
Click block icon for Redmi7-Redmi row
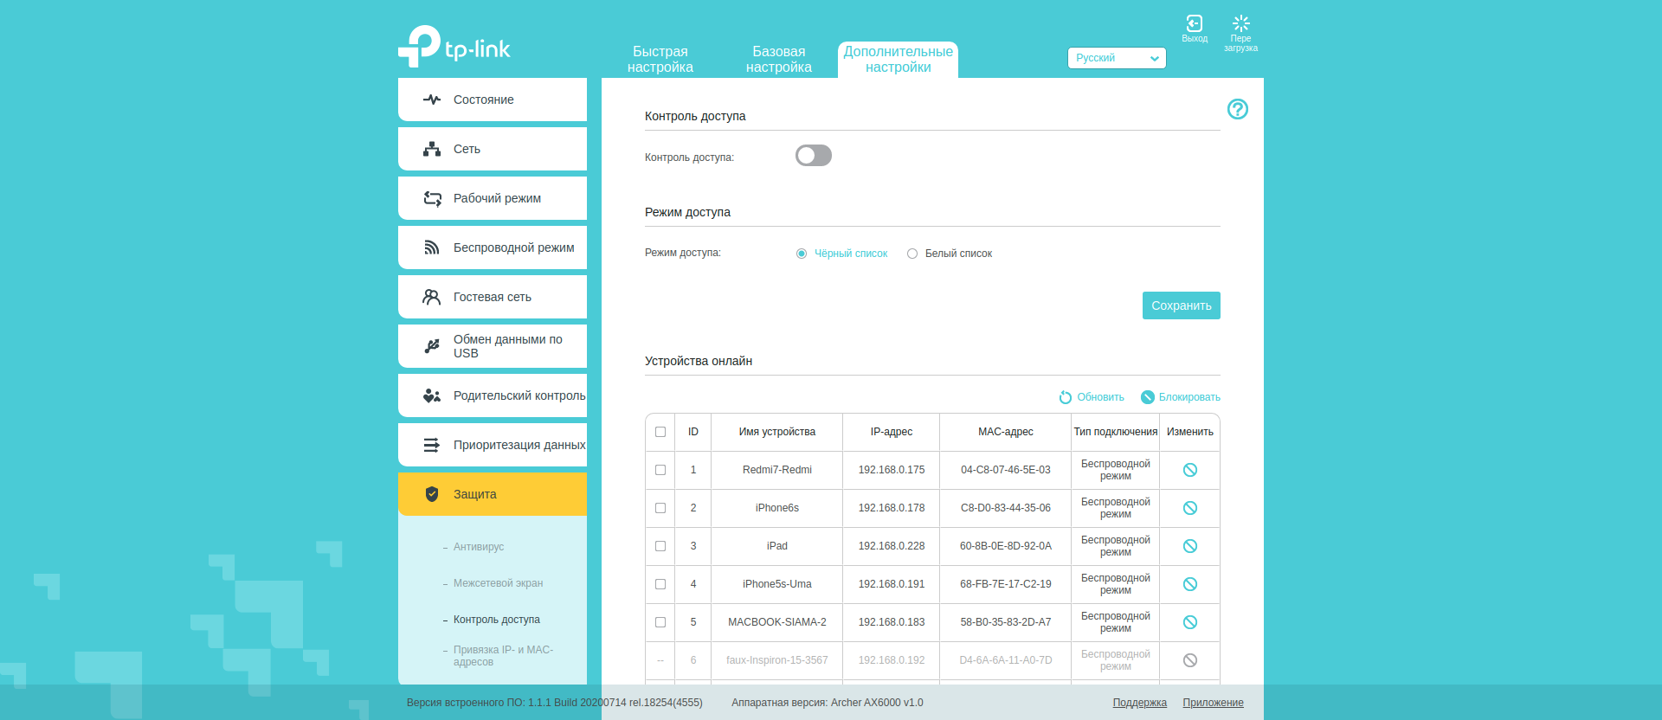[1190, 470]
